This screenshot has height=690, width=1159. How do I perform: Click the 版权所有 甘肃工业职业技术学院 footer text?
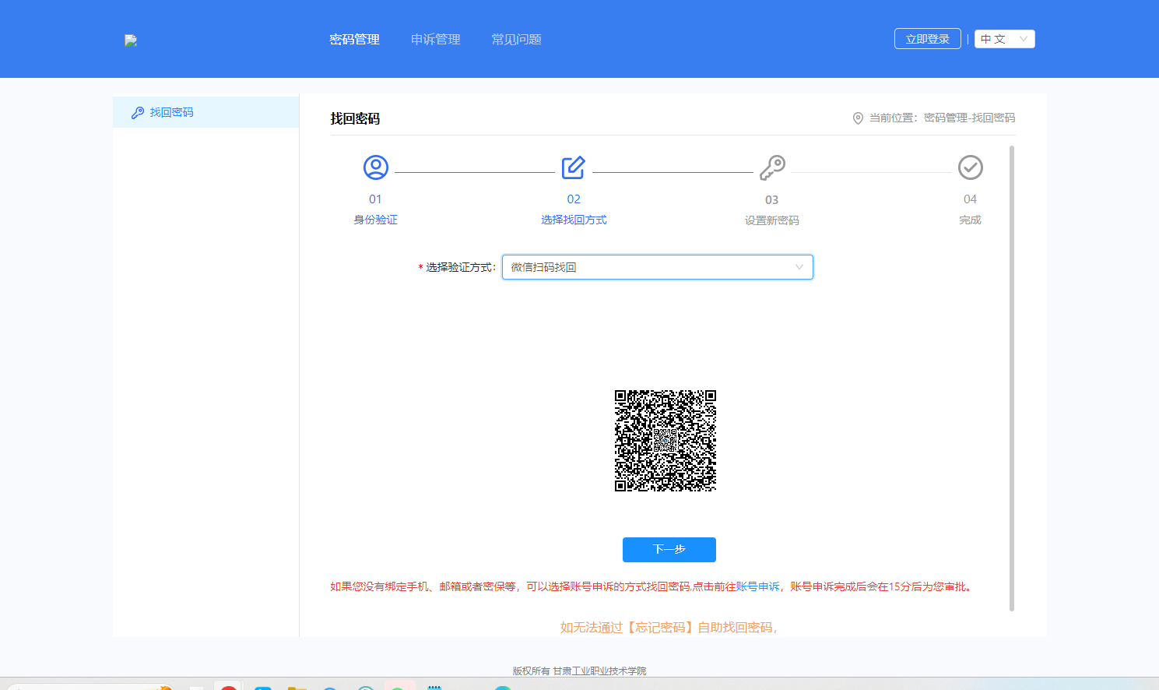coord(579,671)
